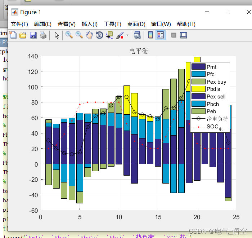The width and height of the screenshot is (252, 238).
Task: Select the Edit Plot arrow tool
Action: [57, 35]
